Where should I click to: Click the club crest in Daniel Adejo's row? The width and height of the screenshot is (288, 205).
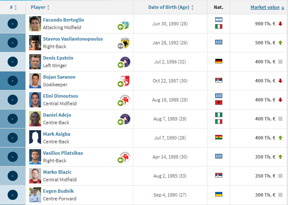point(125,119)
